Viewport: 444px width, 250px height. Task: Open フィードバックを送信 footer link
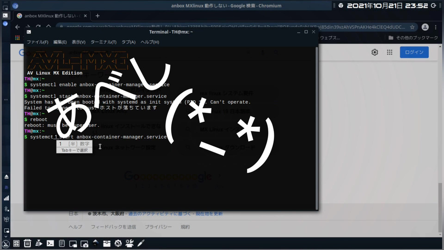113,227
